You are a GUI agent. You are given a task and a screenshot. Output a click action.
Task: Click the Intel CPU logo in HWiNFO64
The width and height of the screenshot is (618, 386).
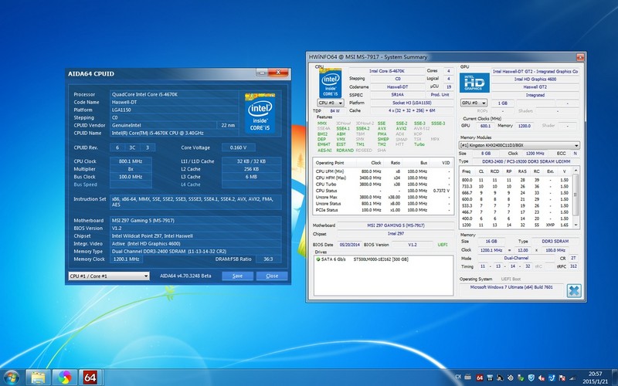(x=330, y=83)
